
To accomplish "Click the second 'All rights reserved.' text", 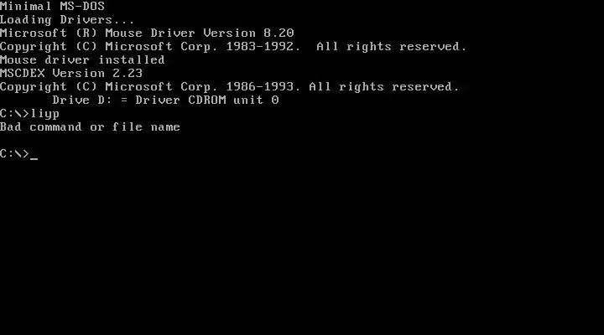I will (384, 86).
